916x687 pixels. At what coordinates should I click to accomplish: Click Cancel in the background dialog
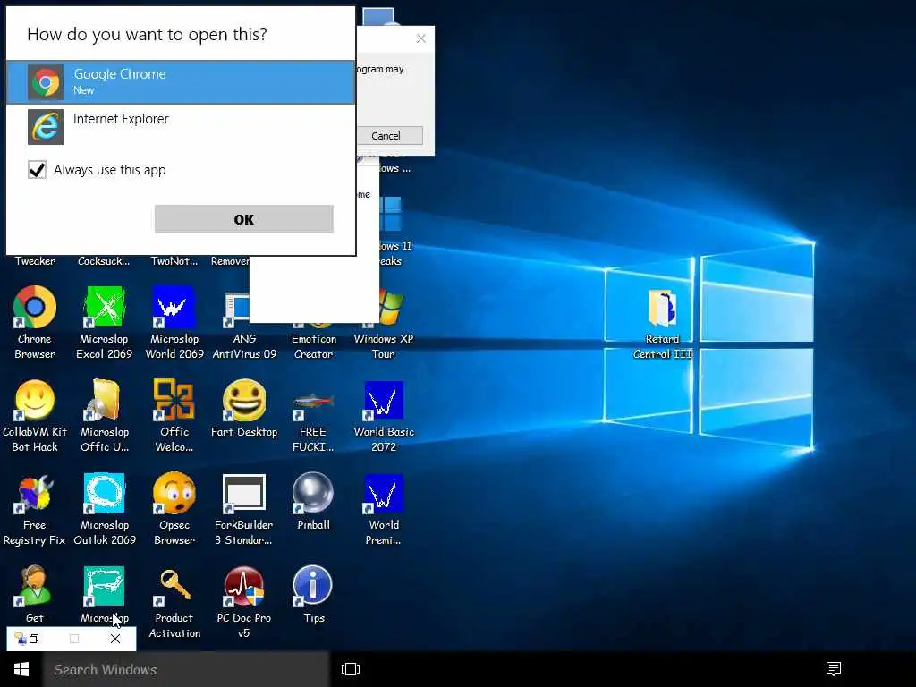[386, 136]
